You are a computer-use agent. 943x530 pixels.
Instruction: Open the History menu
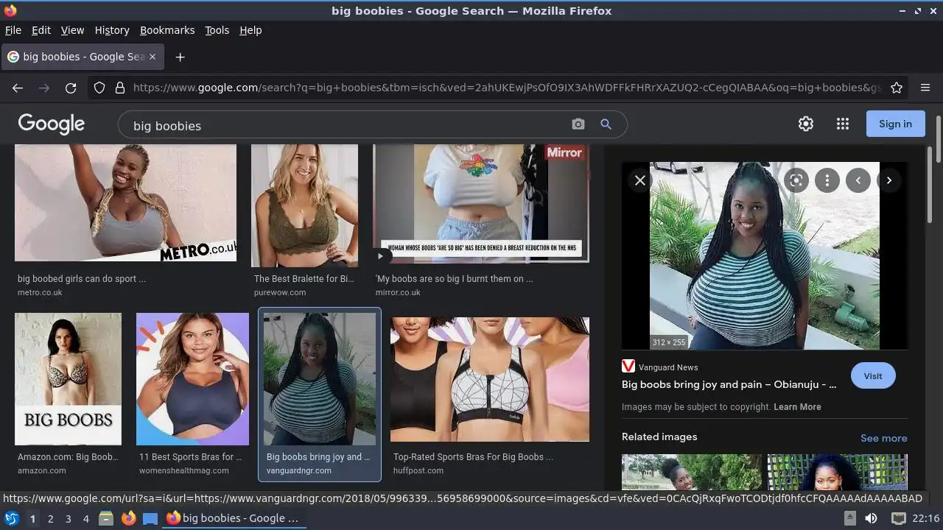112,30
